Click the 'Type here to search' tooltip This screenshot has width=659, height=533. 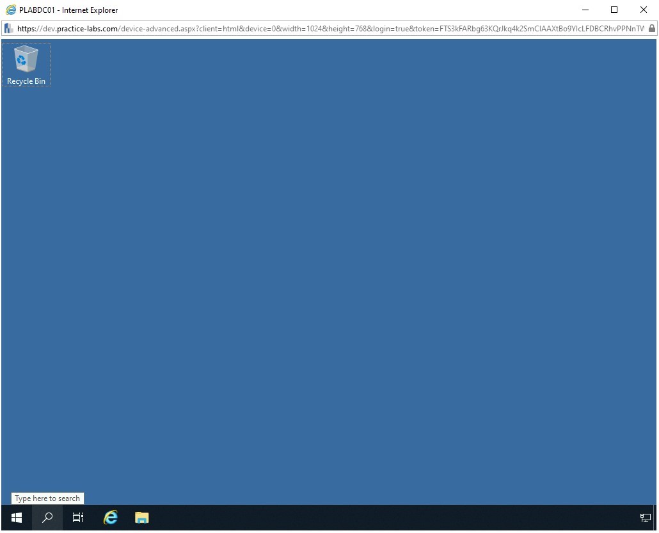pyautogui.click(x=47, y=498)
